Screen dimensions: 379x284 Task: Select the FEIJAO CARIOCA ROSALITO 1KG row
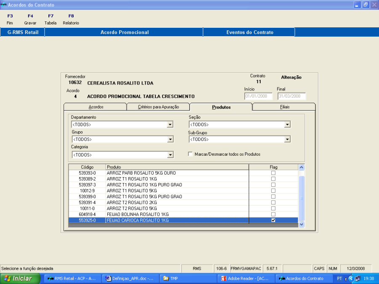pyautogui.click(x=183, y=220)
